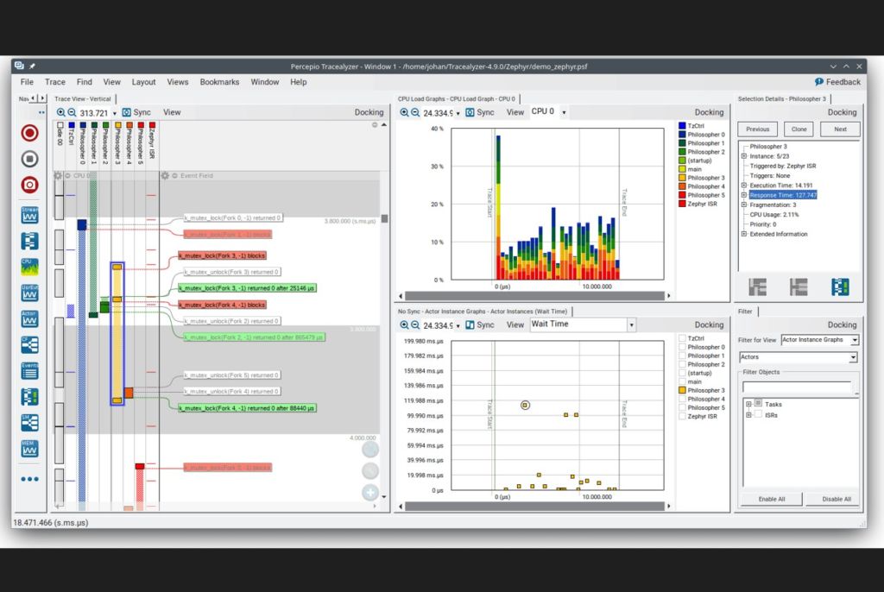Switch to the Filter tab
This screenshot has width=884, height=592.
point(745,312)
